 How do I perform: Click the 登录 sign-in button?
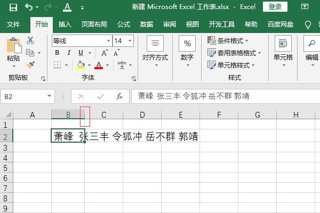(275, 7)
